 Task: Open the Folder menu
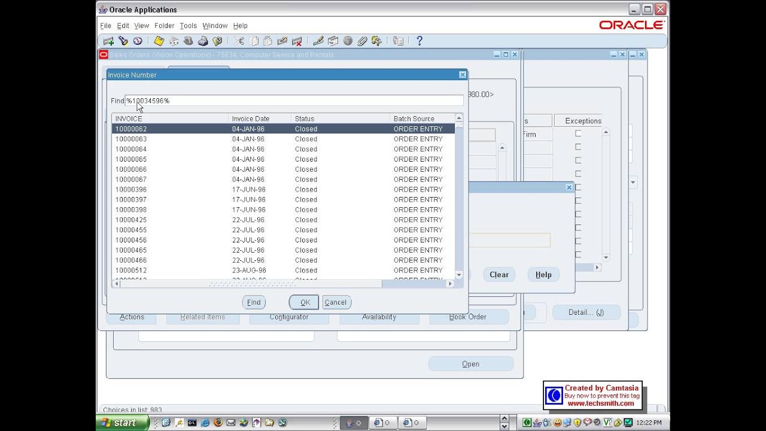[164, 26]
